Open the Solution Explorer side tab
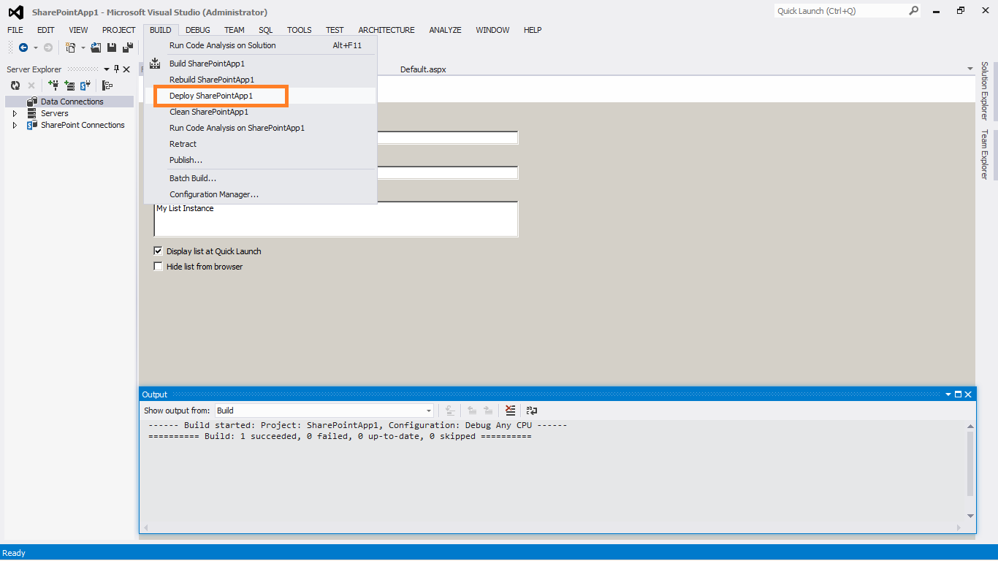998x561 pixels. (985, 91)
